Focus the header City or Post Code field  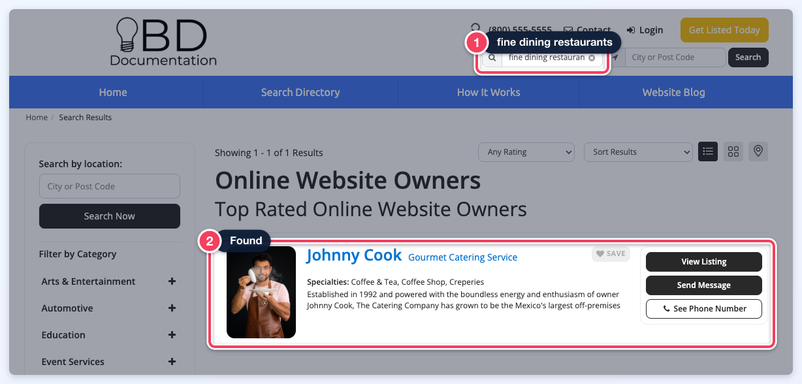tap(676, 57)
